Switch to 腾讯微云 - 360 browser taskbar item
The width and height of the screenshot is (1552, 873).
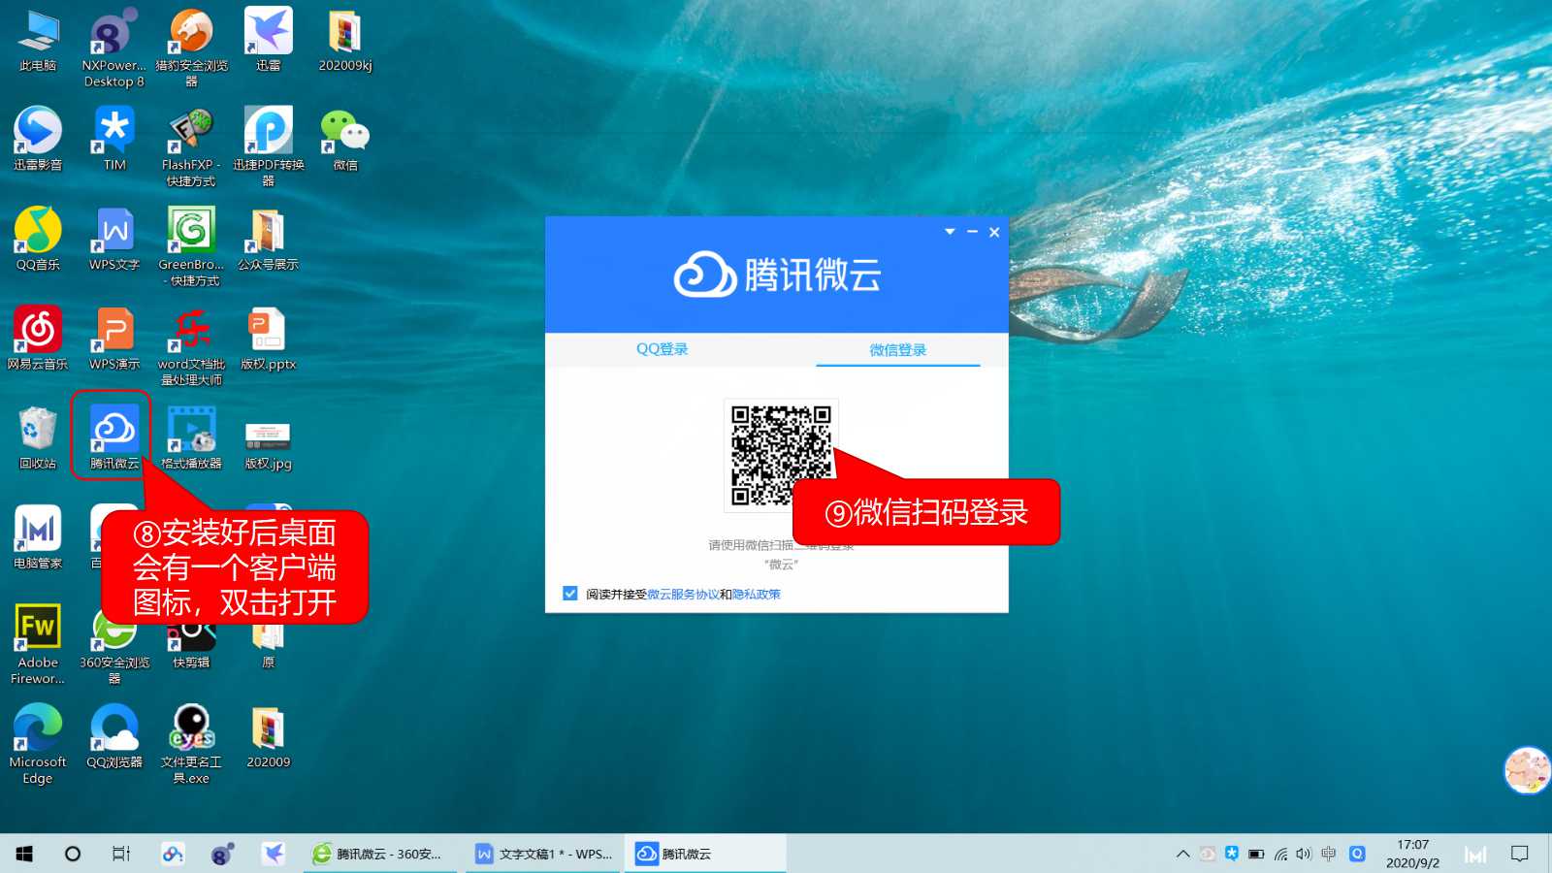[x=377, y=854]
